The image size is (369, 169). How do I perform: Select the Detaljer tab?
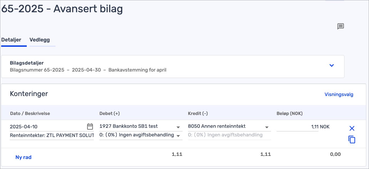11,40
